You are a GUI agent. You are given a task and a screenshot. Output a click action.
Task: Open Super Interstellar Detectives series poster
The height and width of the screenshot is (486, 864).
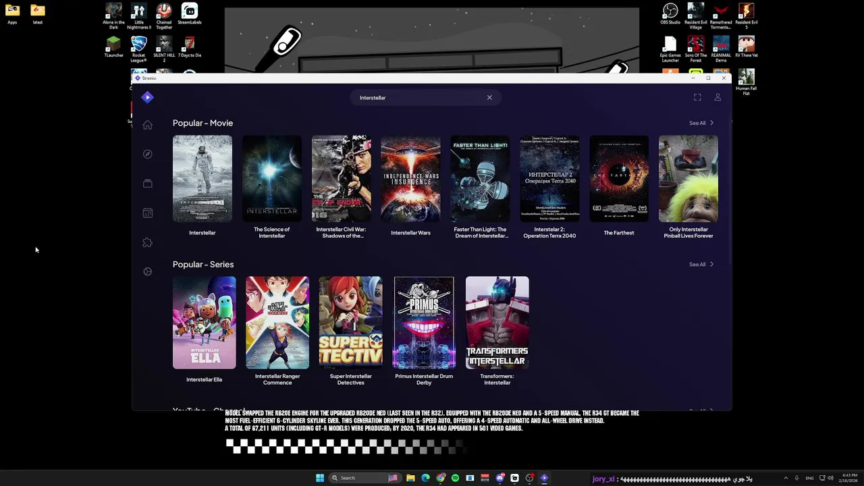point(350,323)
